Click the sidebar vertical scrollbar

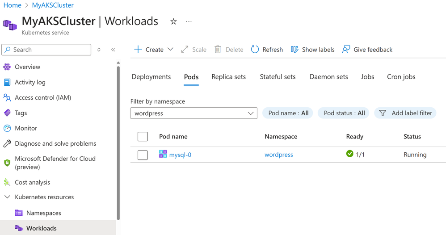[118, 143]
